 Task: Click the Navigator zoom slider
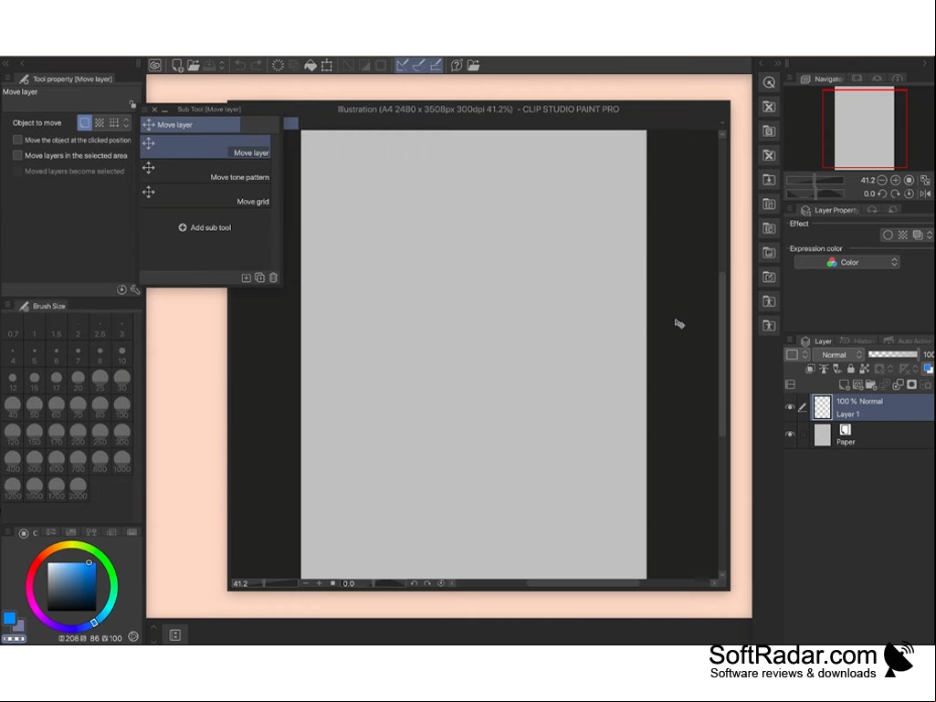click(815, 180)
